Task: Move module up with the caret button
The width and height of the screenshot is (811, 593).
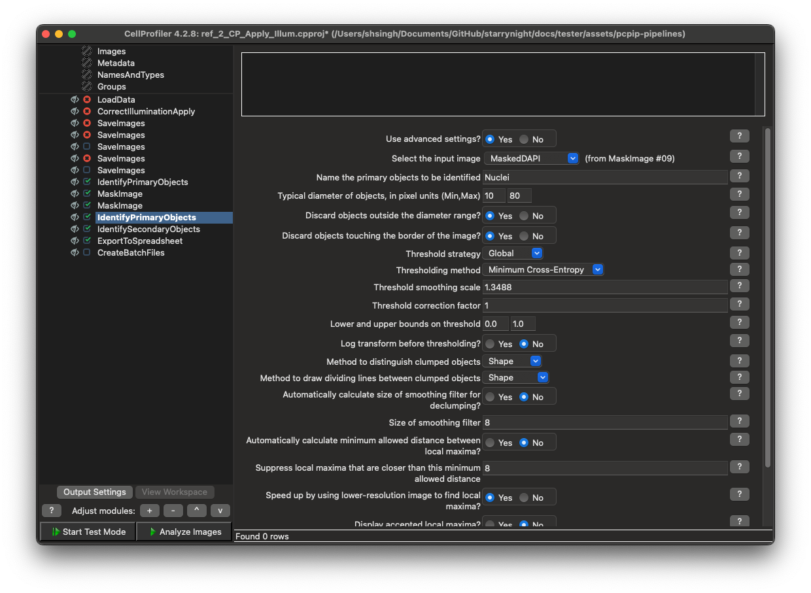Action: pyautogui.click(x=196, y=511)
